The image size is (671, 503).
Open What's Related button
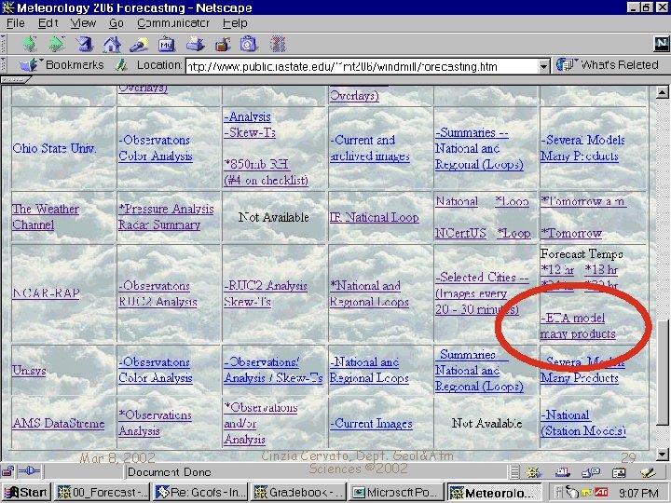608,65
